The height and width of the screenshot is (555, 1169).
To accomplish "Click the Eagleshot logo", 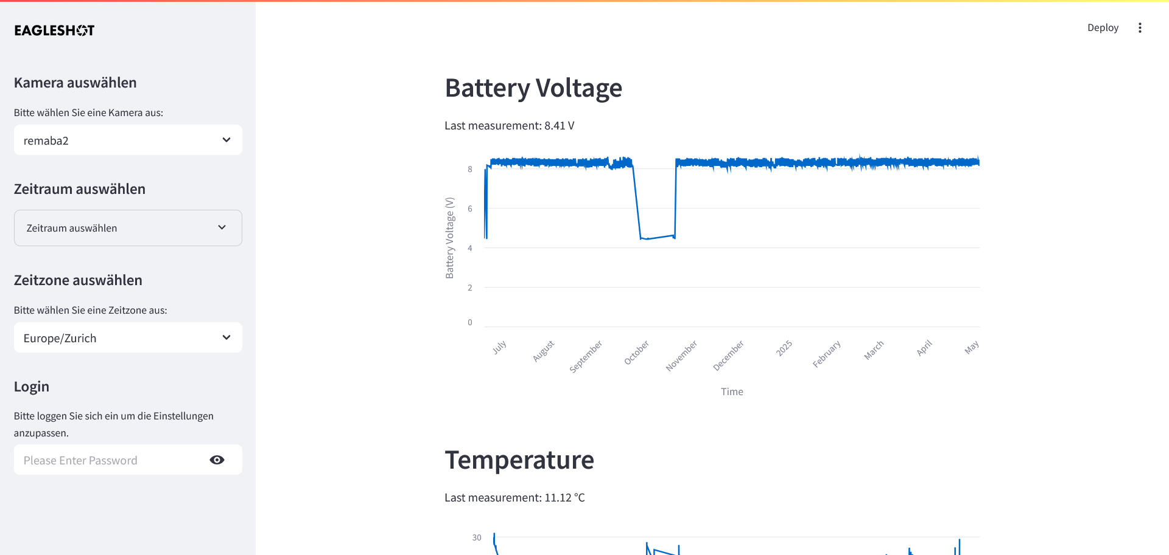I will pyautogui.click(x=54, y=30).
